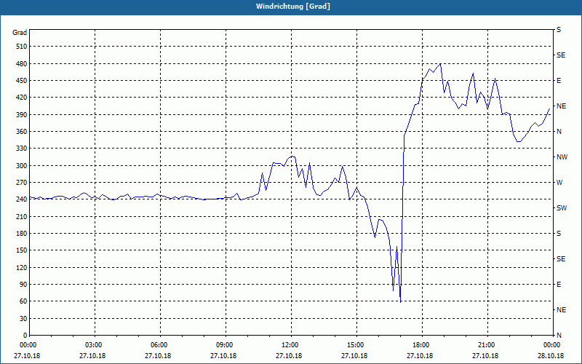The image size is (582, 364).
Task: Click the 60 y-axis value
Action: pyautogui.click(x=23, y=301)
